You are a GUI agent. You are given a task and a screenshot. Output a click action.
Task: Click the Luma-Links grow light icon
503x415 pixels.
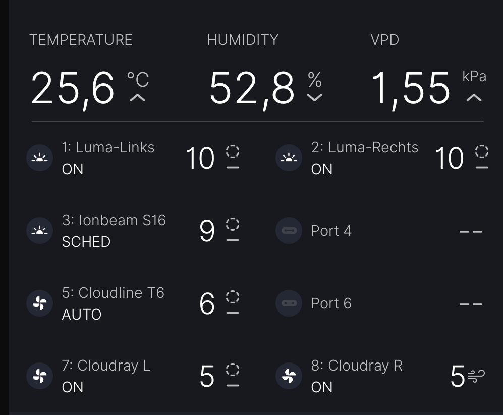point(40,159)
